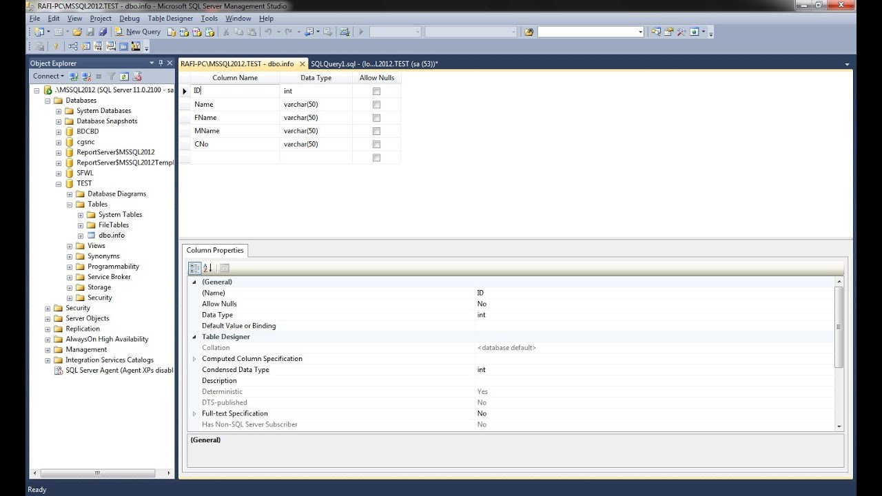Image resolution: width=882 pixels, height=496 pixels.
Task: Open the Tools menu
Action: 209,19
